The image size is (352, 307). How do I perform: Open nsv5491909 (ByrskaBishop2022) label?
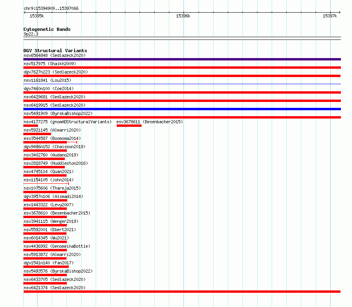pyautogui.click(x=58, y=113)
